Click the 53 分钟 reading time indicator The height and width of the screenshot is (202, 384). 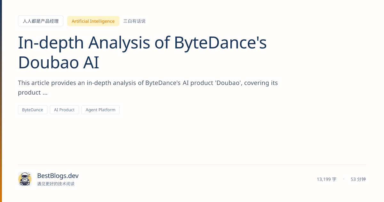click(358, 179)
